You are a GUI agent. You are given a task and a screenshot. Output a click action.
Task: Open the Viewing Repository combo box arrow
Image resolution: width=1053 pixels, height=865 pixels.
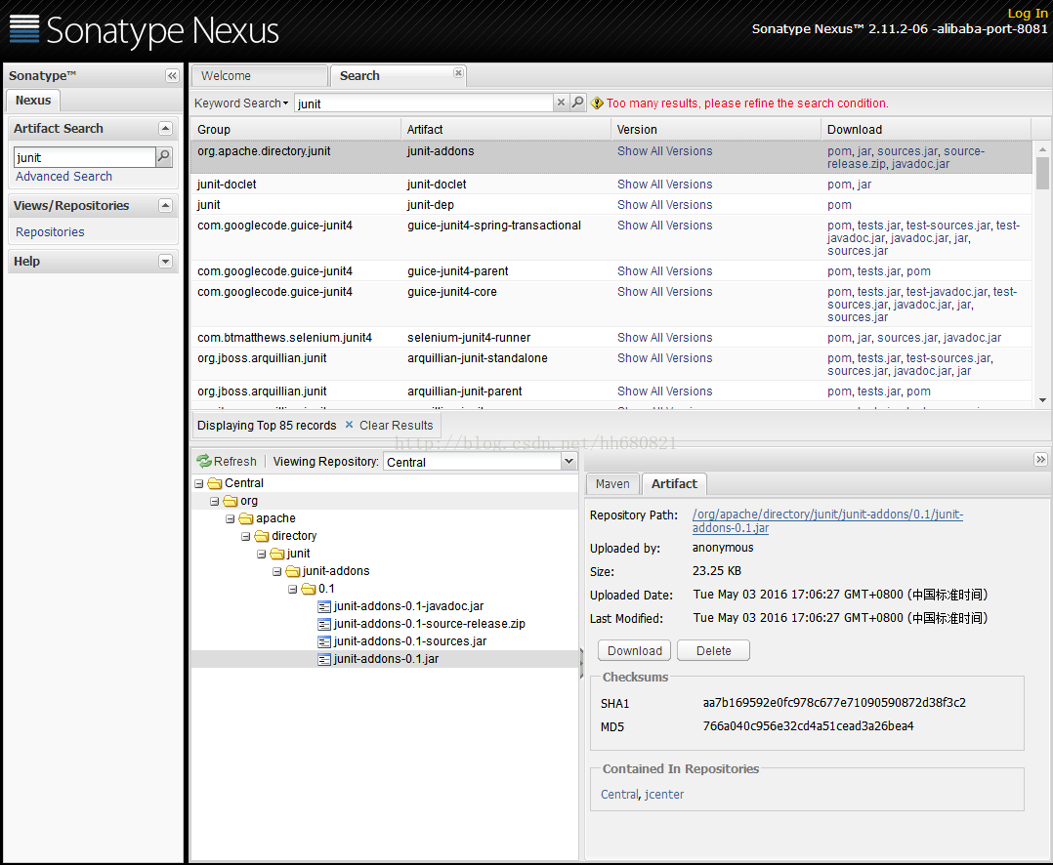pyautogui.click(x=569, y=461)
